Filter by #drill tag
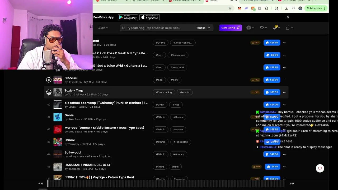338x190 pixels. pyautogui.click(x=175, y=167)
